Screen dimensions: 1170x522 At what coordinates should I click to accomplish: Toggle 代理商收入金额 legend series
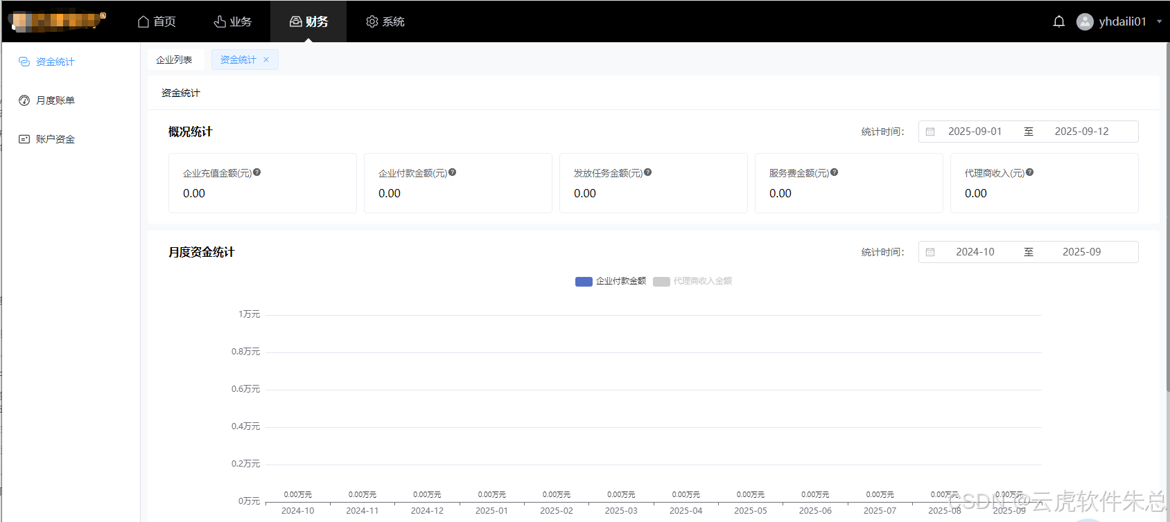[692, 281]
